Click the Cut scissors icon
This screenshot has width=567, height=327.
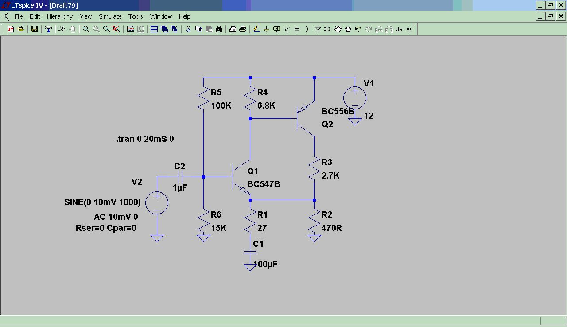point(188,29)
